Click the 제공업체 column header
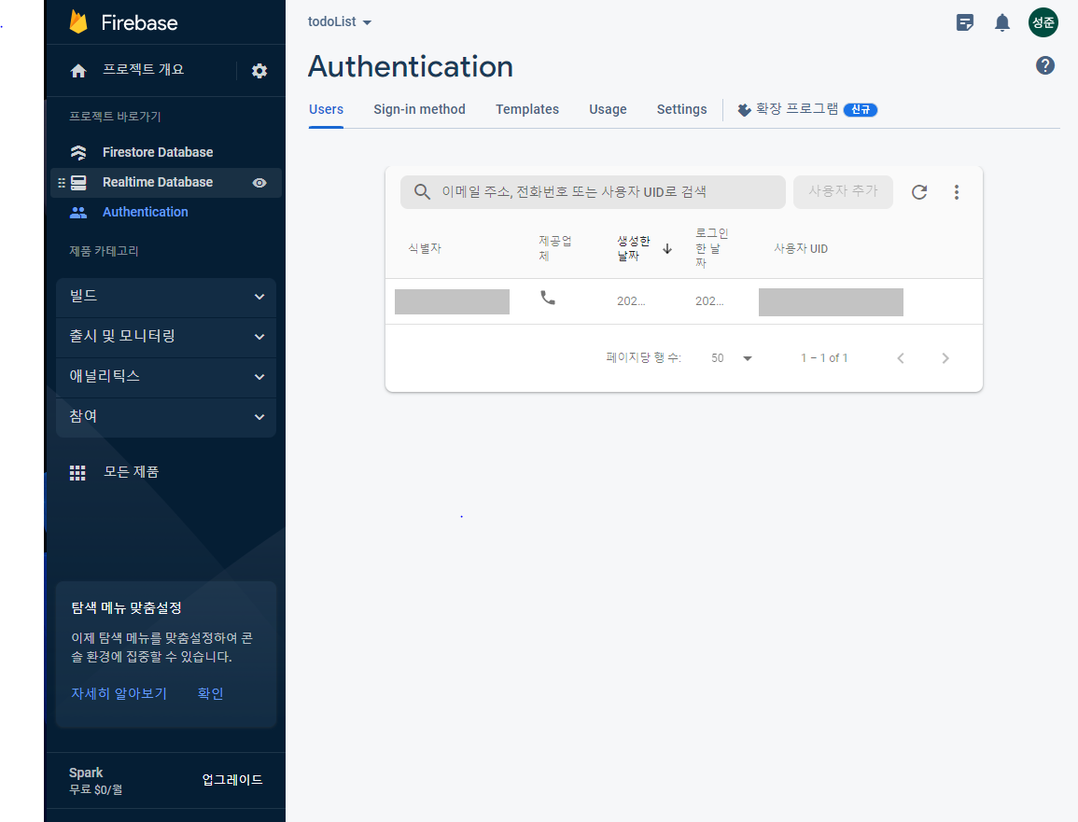Image resolution: width=1078 pixels, height=822 pixels. (x=554, y=248)
